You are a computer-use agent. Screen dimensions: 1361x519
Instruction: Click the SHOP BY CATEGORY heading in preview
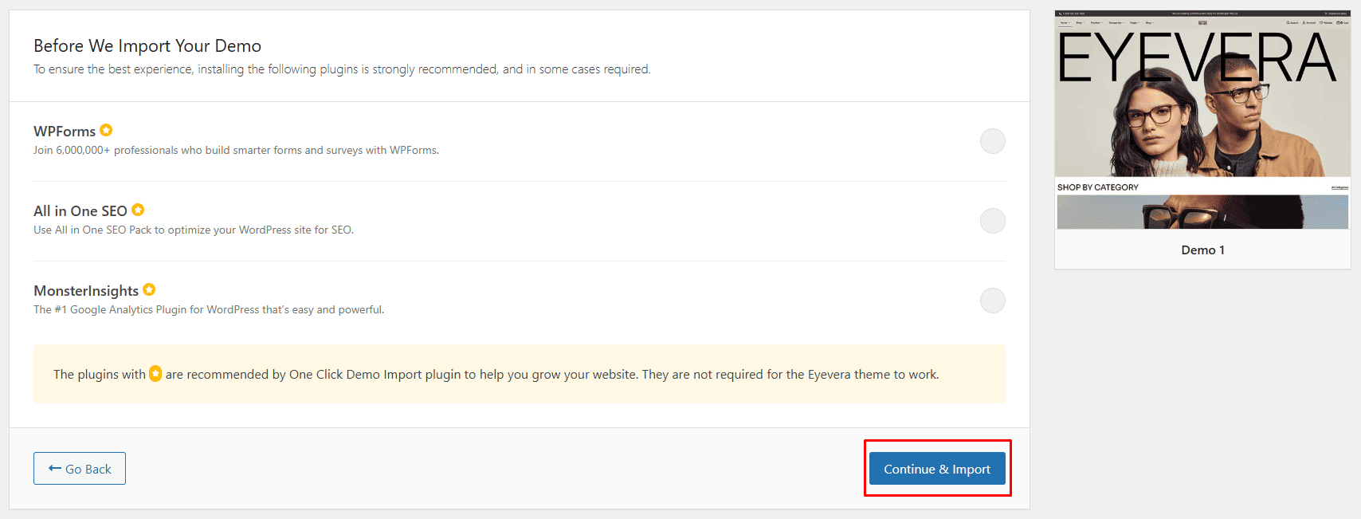point(1097,187)
